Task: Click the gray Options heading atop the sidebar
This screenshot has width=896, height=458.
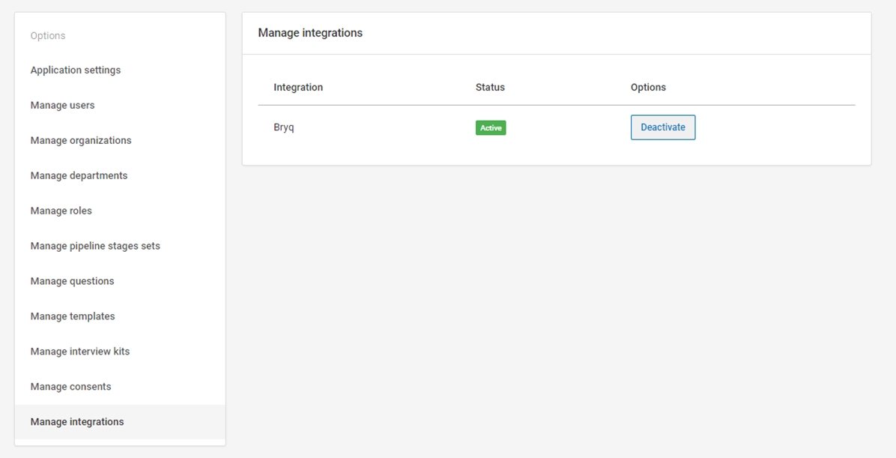Action: click(48, 36)
